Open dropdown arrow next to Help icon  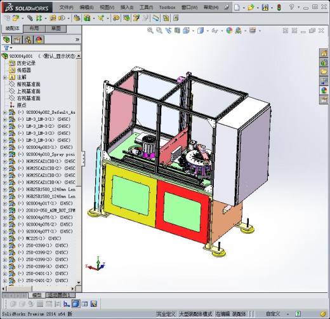(x=298, y=7)
